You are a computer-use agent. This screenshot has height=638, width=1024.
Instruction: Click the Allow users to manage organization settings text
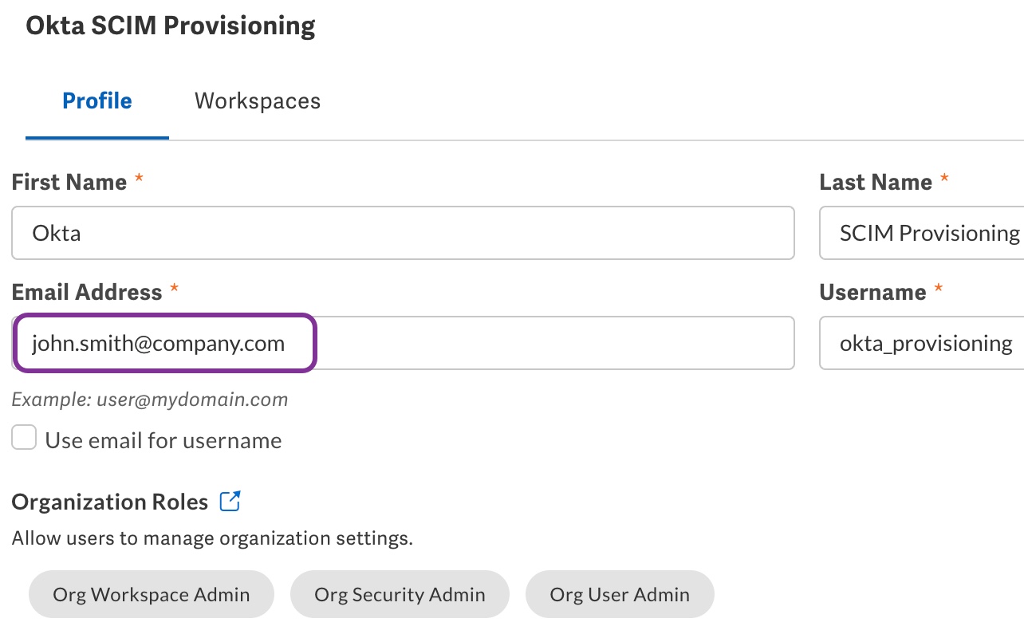click(x=212, y=538)
